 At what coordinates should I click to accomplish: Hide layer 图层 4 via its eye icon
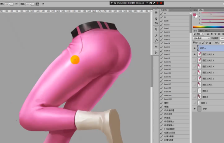194,48
